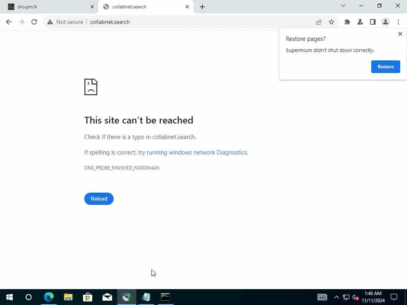Image resolution: width=407 pixels, height=305 pixels.
Task: Dismiss the Restore pages popup
Action: coord(400,34)
